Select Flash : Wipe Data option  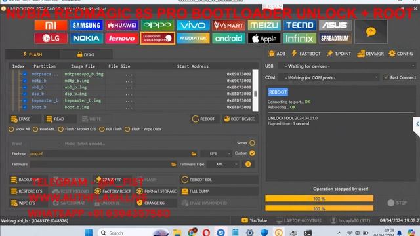coord(127,129)
